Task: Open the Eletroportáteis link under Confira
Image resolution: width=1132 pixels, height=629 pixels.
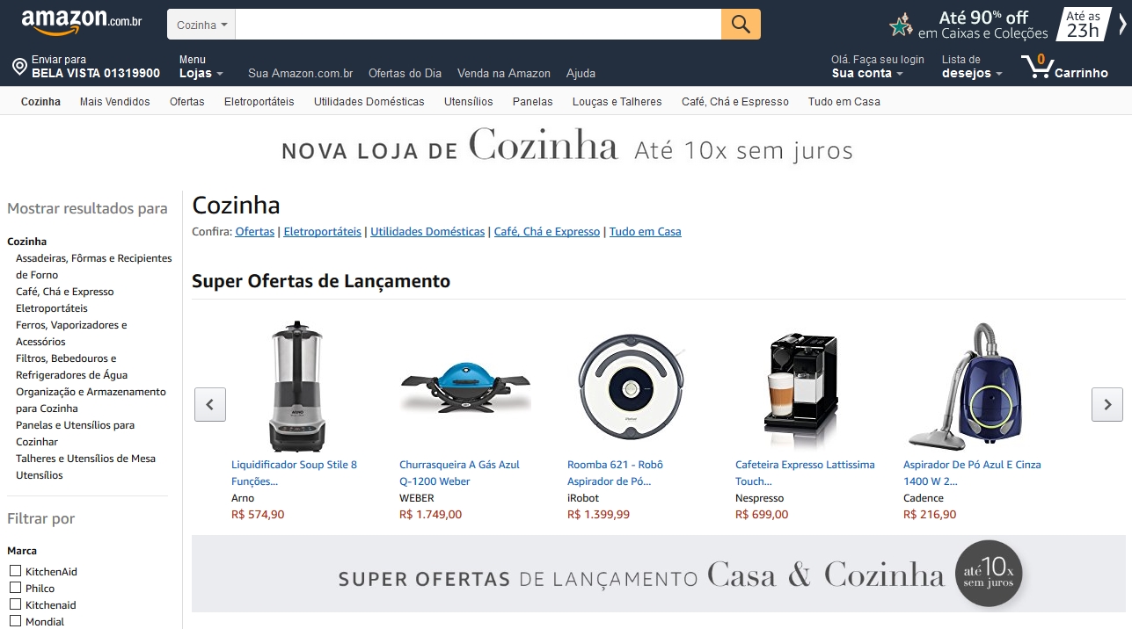Action: (322, 232)
